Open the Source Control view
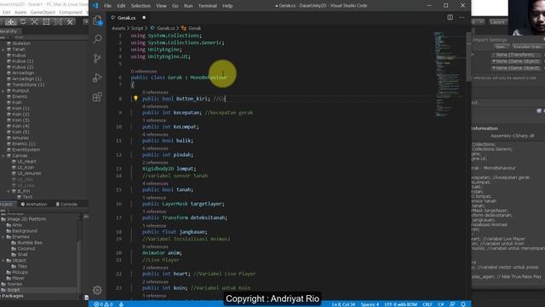The width and height of the screenshot is (545, 307). pyautogui.click(x=97, y=58)
